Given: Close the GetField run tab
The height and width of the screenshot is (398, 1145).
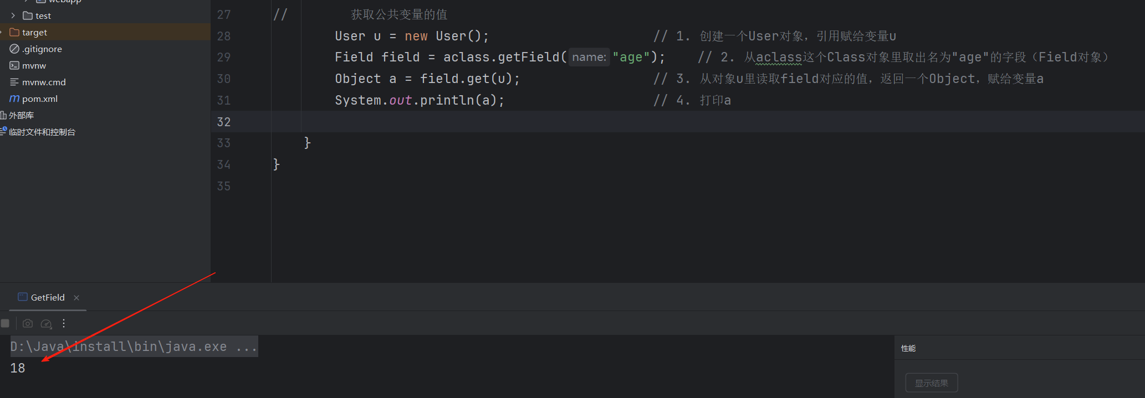Looking at the screenshot, I should coord(76,298).
